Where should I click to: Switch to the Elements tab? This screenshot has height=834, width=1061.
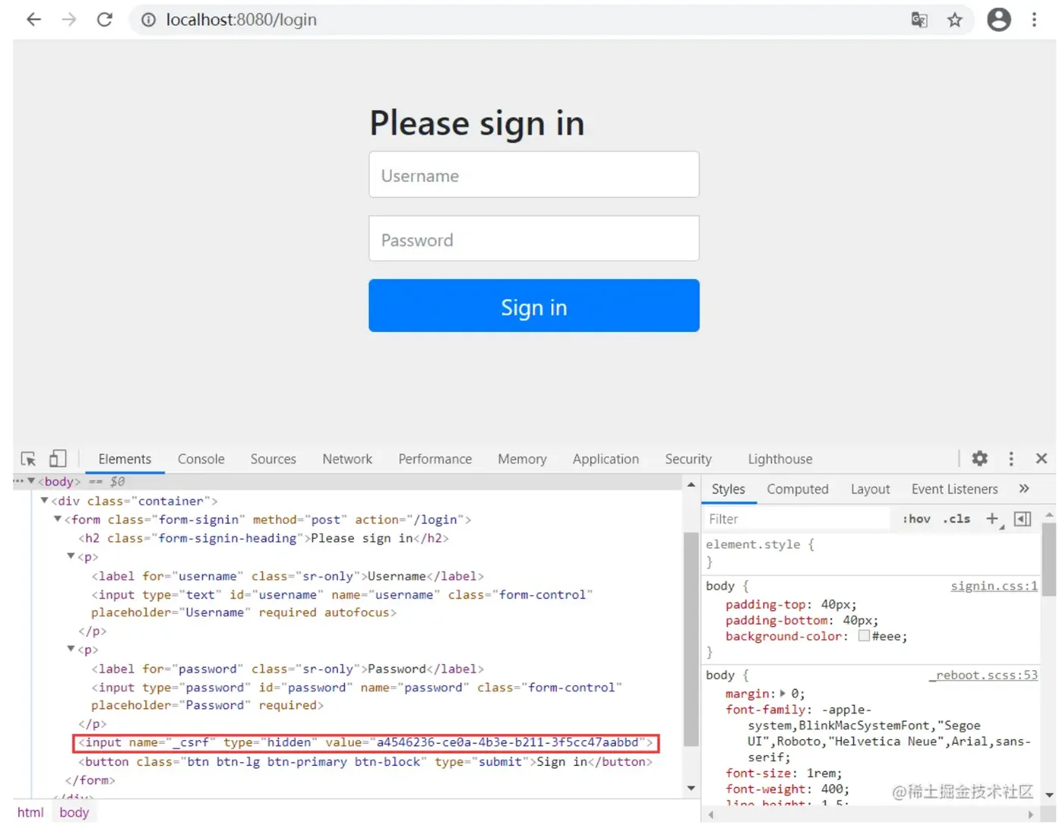coord(125,459)
